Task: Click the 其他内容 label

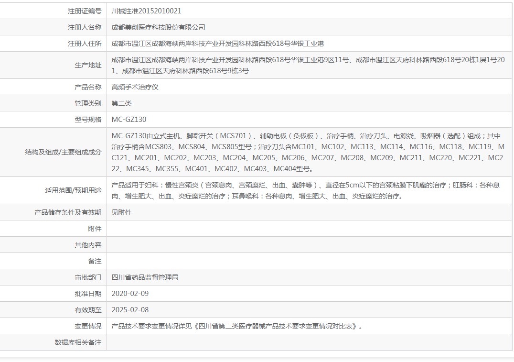Action: pyautogui.click(x=88, y=245)
